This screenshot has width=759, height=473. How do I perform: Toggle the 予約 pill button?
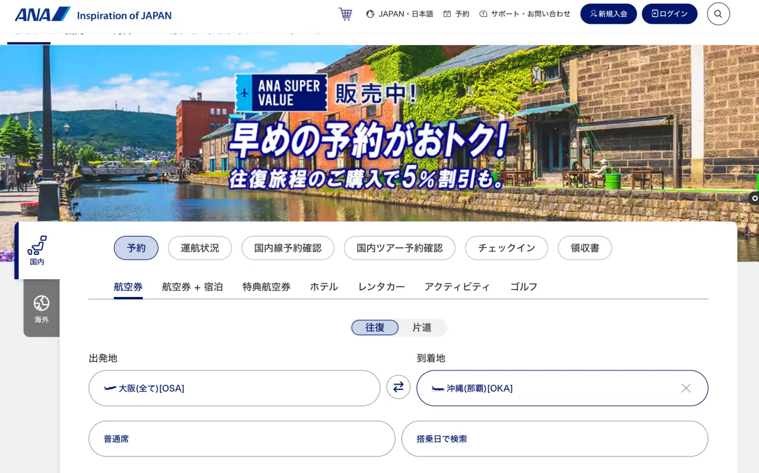click(x=136, y=248)
